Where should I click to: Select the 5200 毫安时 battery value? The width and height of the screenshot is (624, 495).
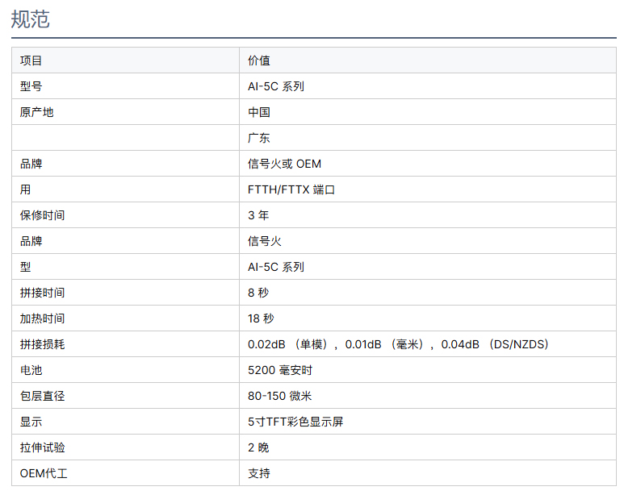click(280, 370)
